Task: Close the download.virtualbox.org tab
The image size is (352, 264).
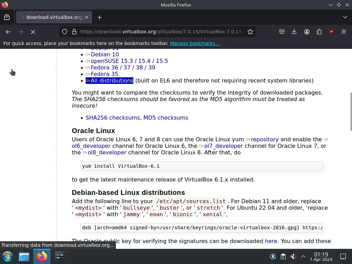Action: coord(87,17)
